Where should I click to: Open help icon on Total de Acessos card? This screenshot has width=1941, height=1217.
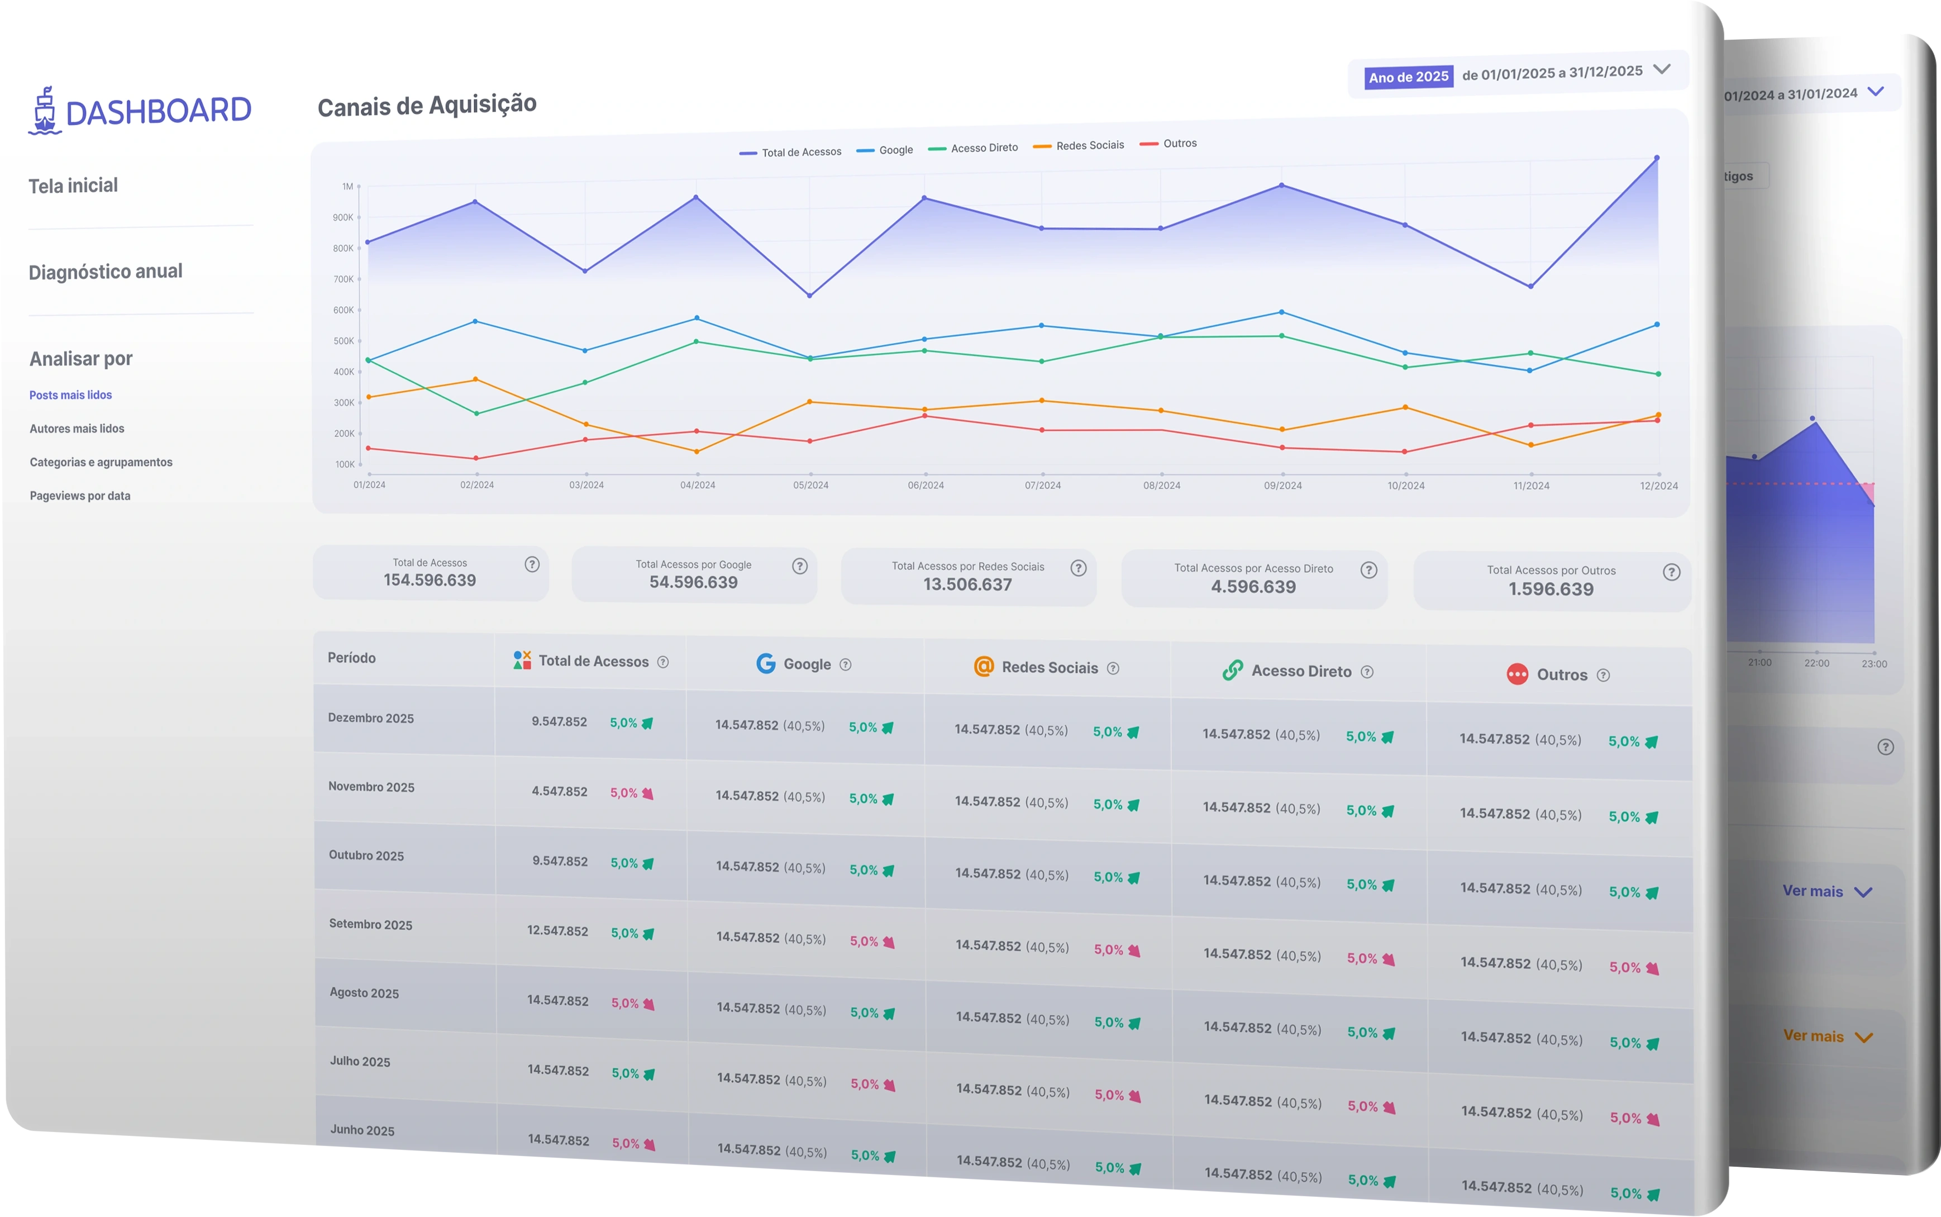[x=532, y=564]
